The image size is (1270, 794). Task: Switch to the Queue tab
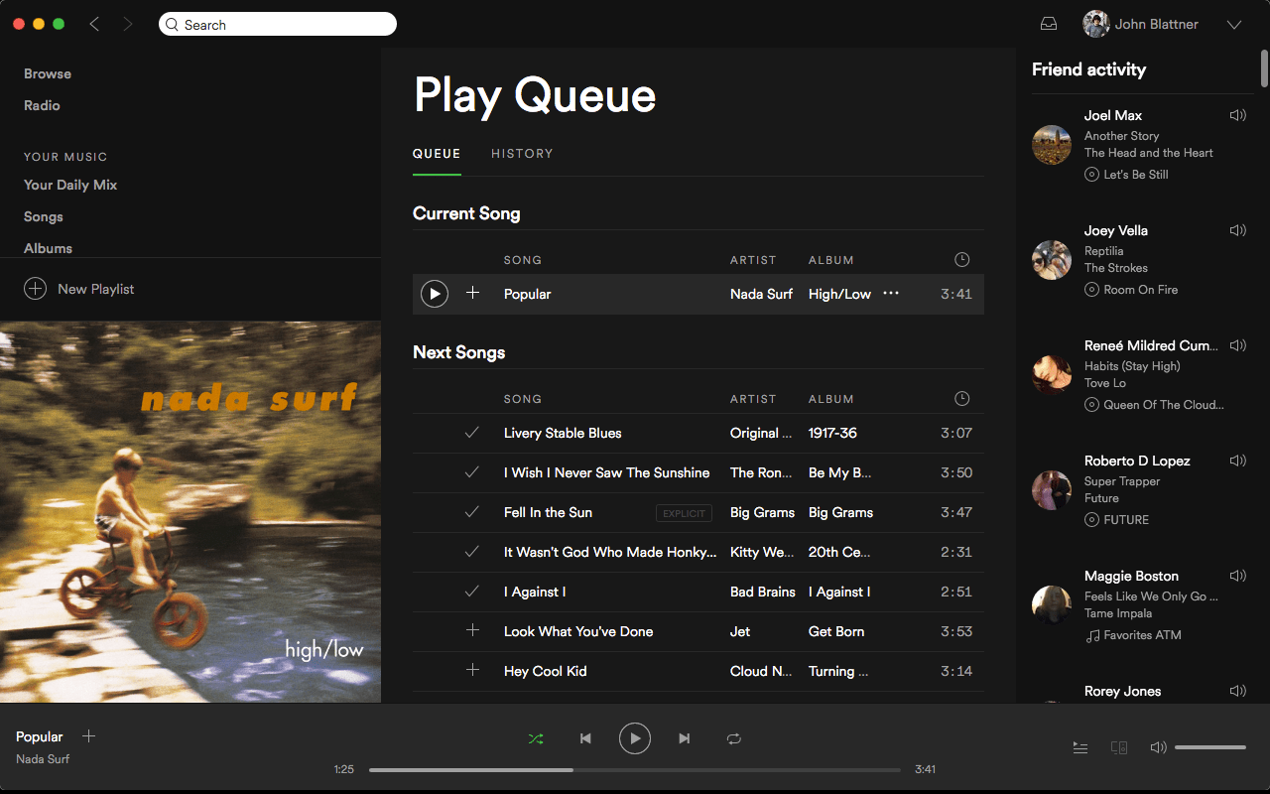[x=437, y=154]
